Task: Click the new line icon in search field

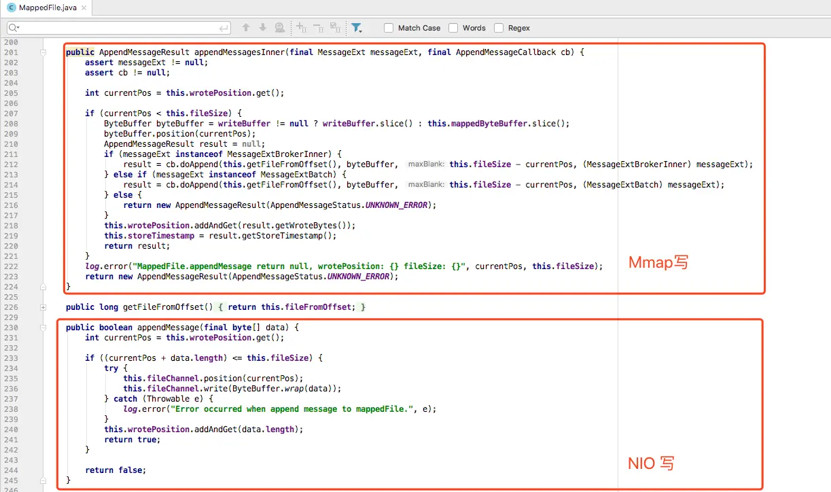Action: (224, 28)
